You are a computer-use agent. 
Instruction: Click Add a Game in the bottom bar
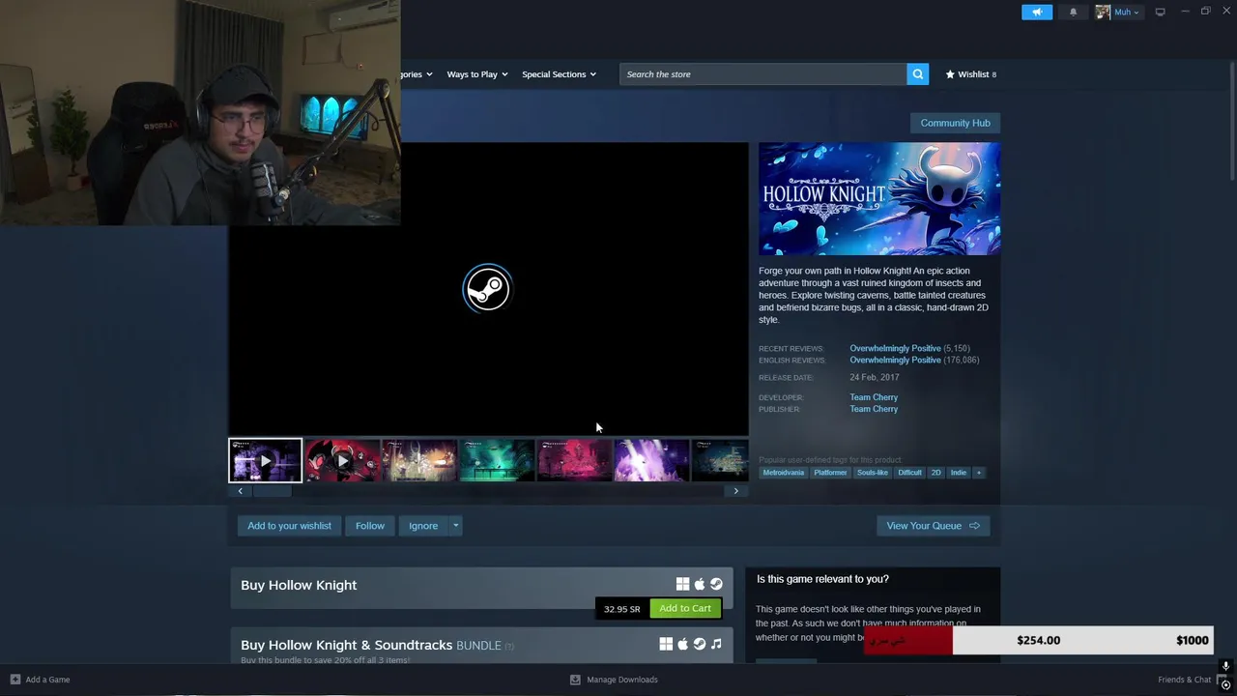click(40, 680)
